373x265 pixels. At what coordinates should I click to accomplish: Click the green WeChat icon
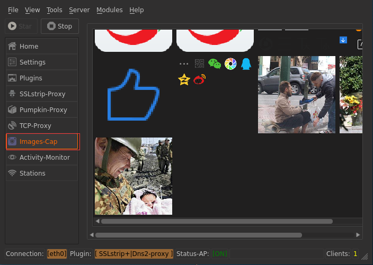tap(215, 64)
